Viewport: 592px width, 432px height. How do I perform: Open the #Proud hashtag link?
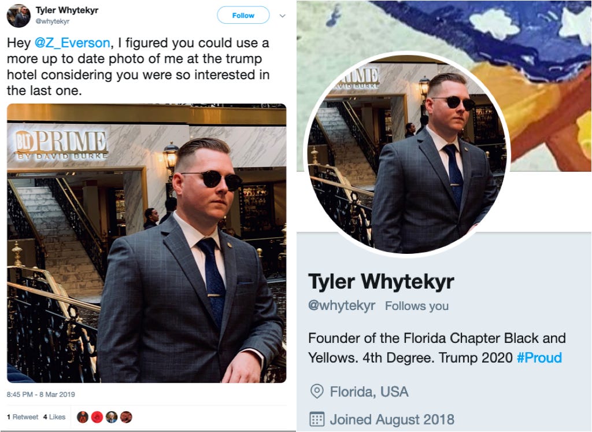(x=539, y=357)
